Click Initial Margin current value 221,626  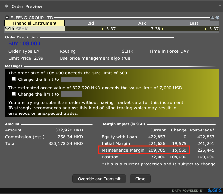(x=157, y=144)
